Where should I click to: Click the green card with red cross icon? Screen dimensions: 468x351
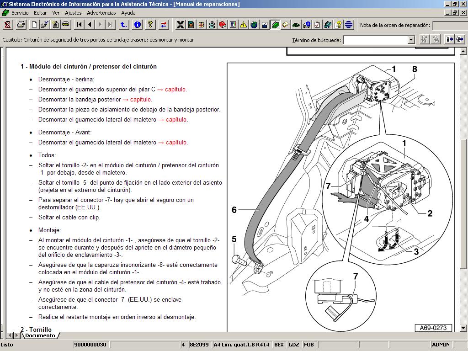click(191, 25)
